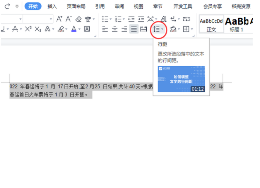Viewport: 260px width, 188px height.
Task: Expand the bullet list dropdown arrow
Action: click(110, 19)
